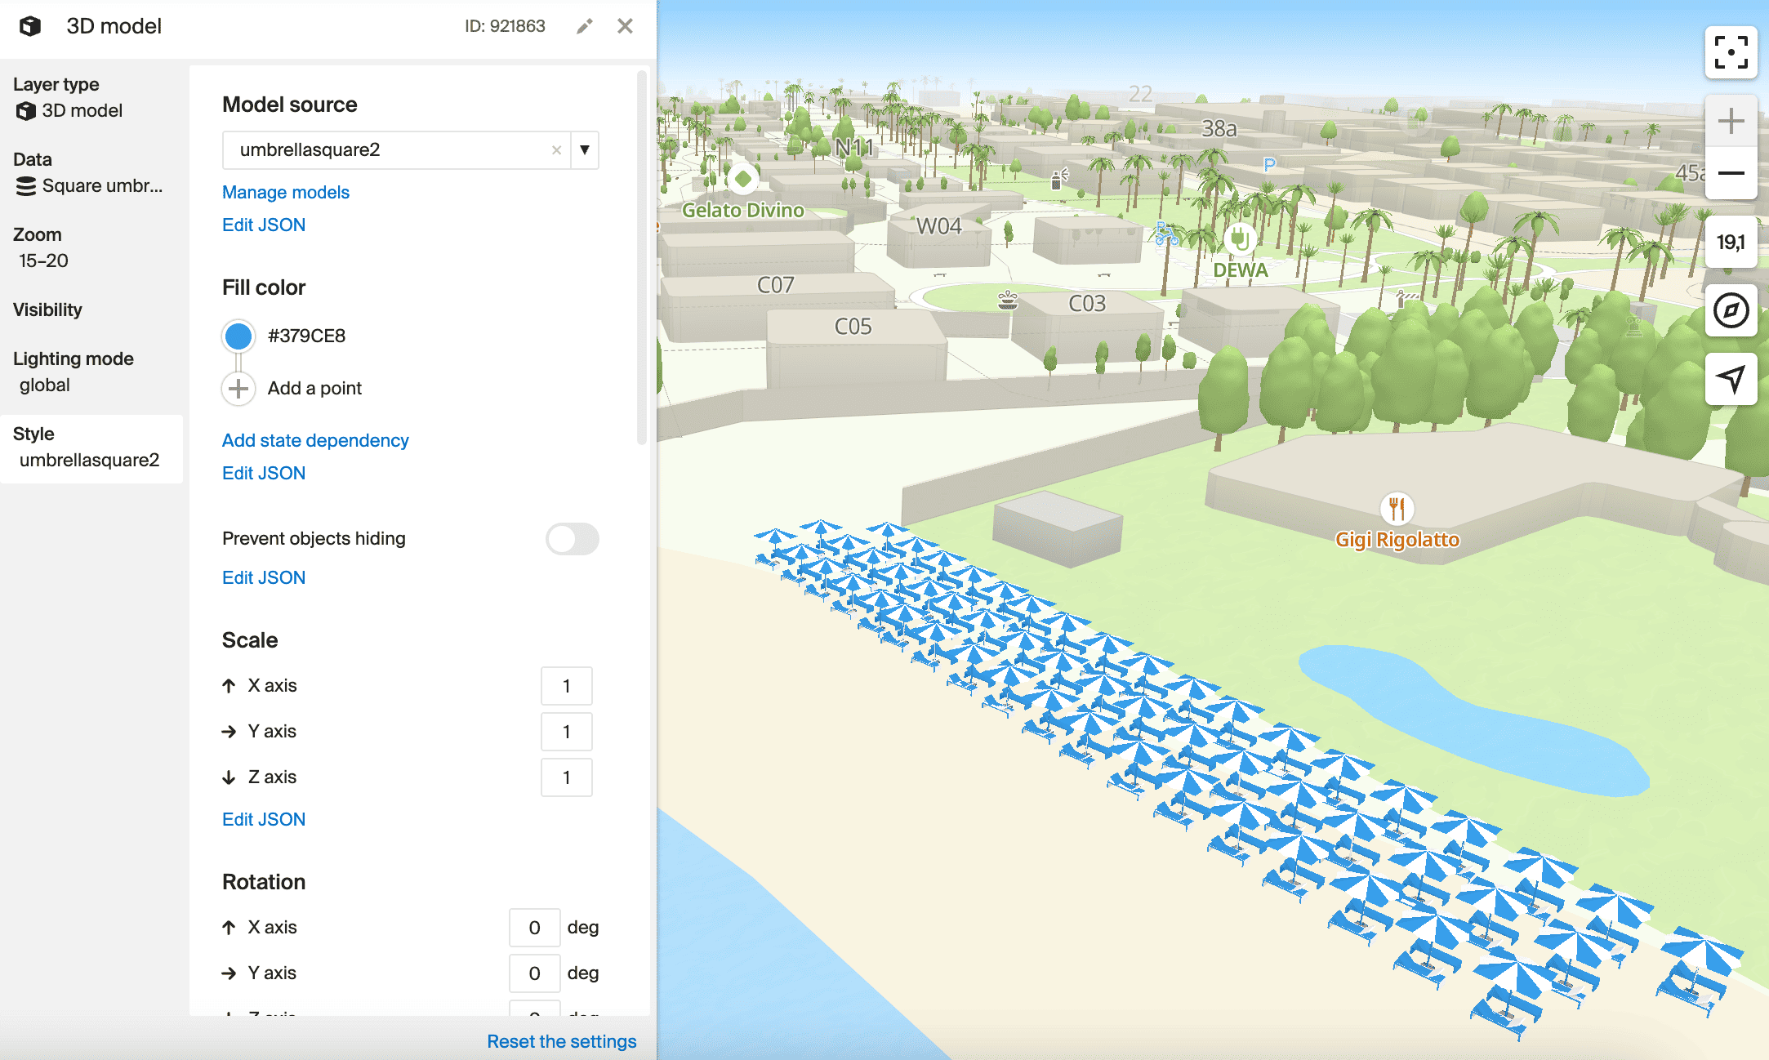Enable Prevent objects hiding
1769x1060 pixels.
click(572, 539)
